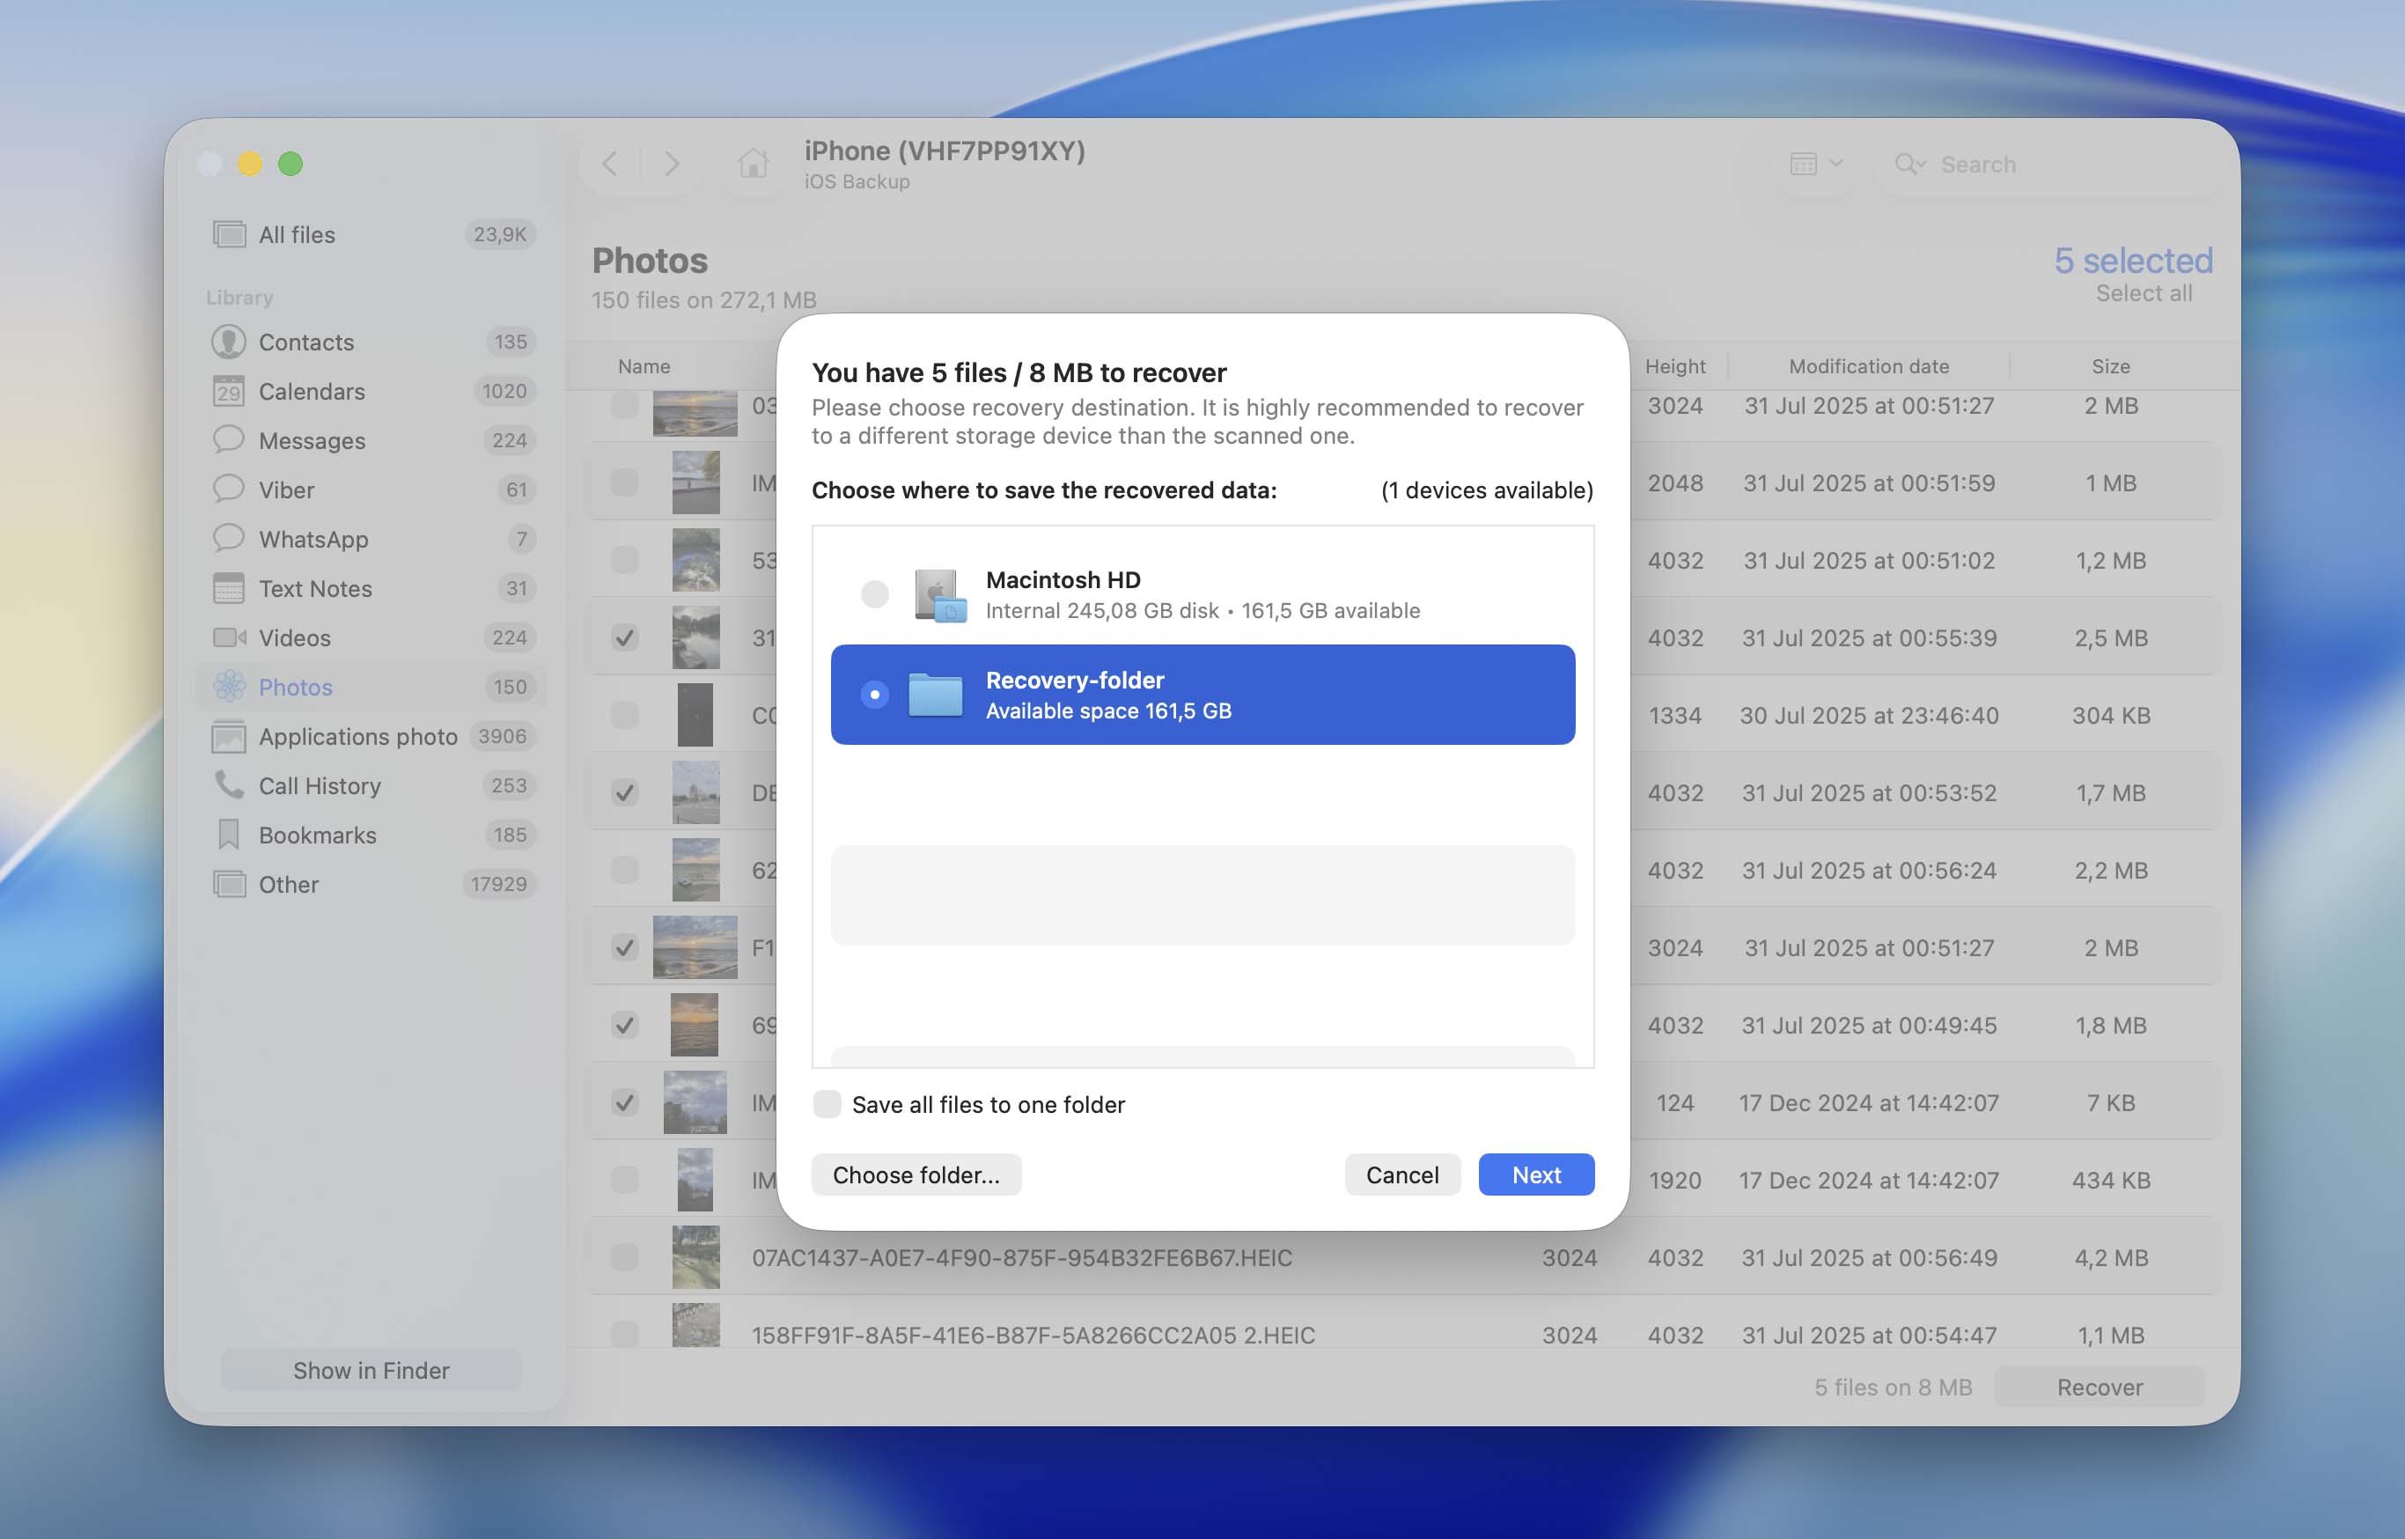
Task: Go forward with the right arrow
Action: [x=672, y=163]
